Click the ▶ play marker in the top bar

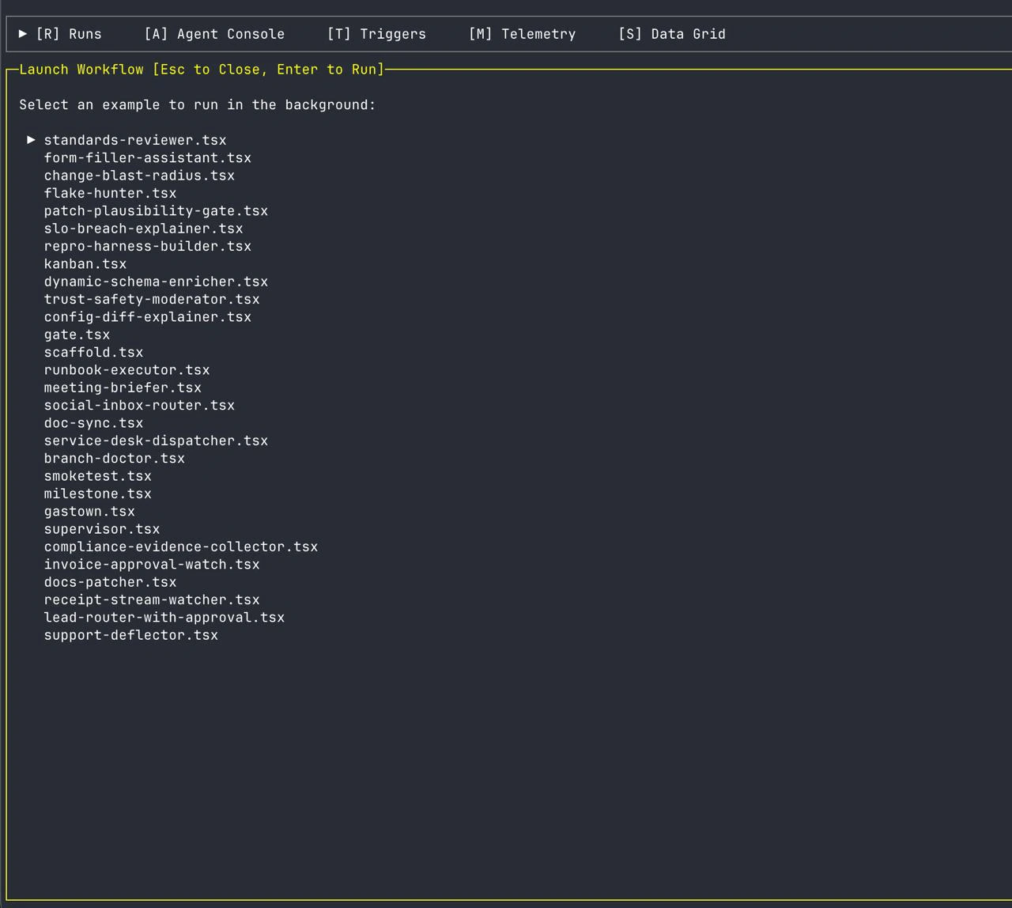(x=23, y=33)
